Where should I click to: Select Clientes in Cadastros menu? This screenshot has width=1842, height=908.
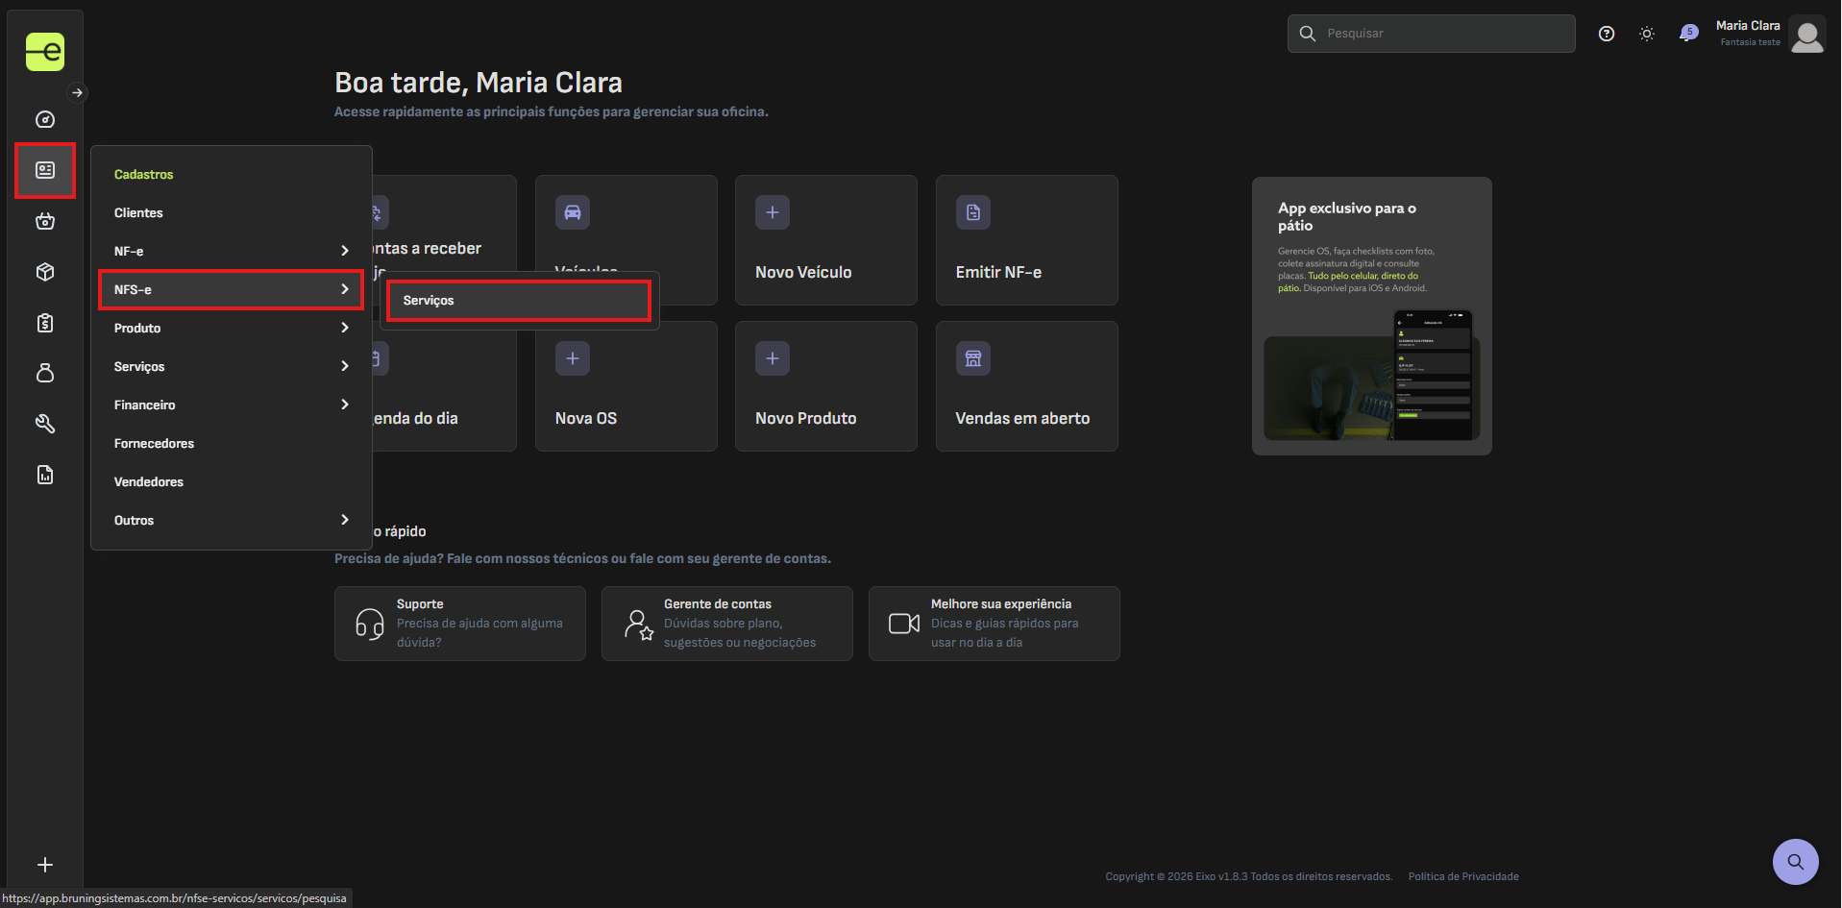click(231, 212)
